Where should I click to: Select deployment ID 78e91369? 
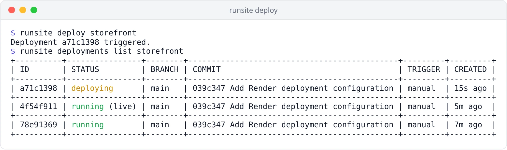pos(39,125)
